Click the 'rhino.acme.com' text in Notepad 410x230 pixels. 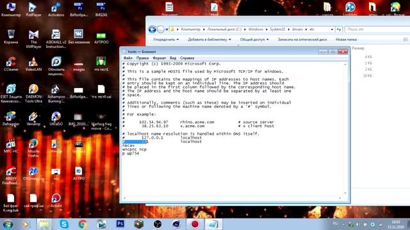197,122
